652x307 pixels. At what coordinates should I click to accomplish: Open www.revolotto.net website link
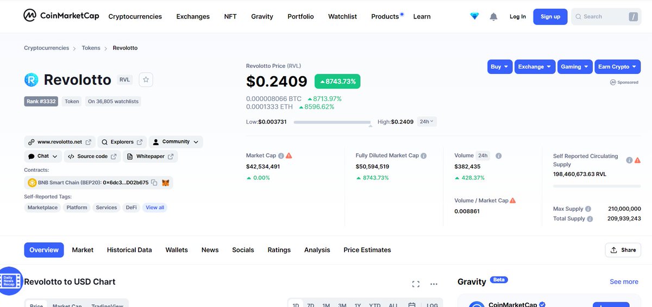pyautogui.click(x=60, y=142)
